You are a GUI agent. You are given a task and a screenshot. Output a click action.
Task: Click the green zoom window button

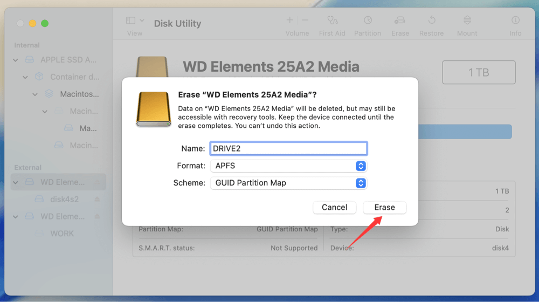pyautogui.click(x=45, y=23)
